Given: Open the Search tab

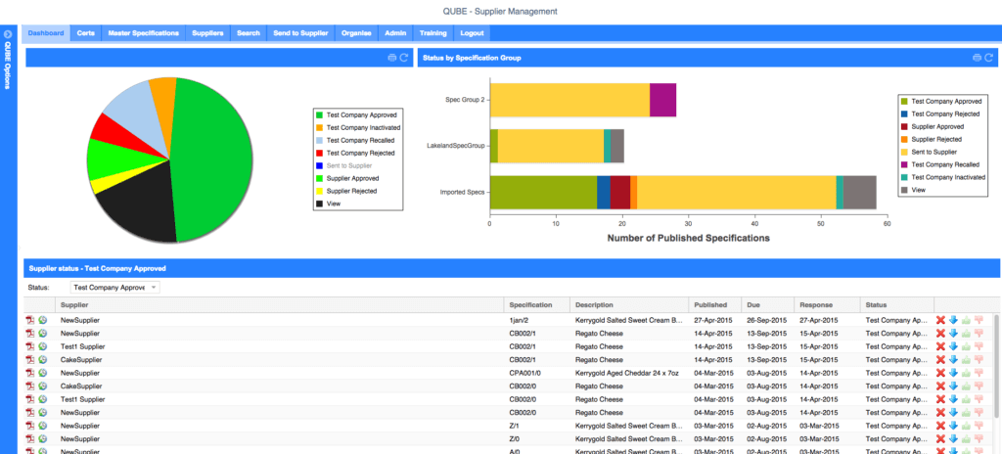Looking at the screenshot, I should click(x=248, y=33).
